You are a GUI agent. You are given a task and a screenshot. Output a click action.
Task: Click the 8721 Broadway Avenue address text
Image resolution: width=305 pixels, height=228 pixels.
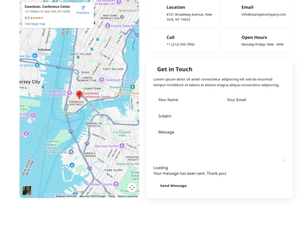[189, 17]
